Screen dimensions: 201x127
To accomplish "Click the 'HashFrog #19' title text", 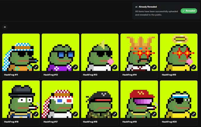I will [129, 122].
